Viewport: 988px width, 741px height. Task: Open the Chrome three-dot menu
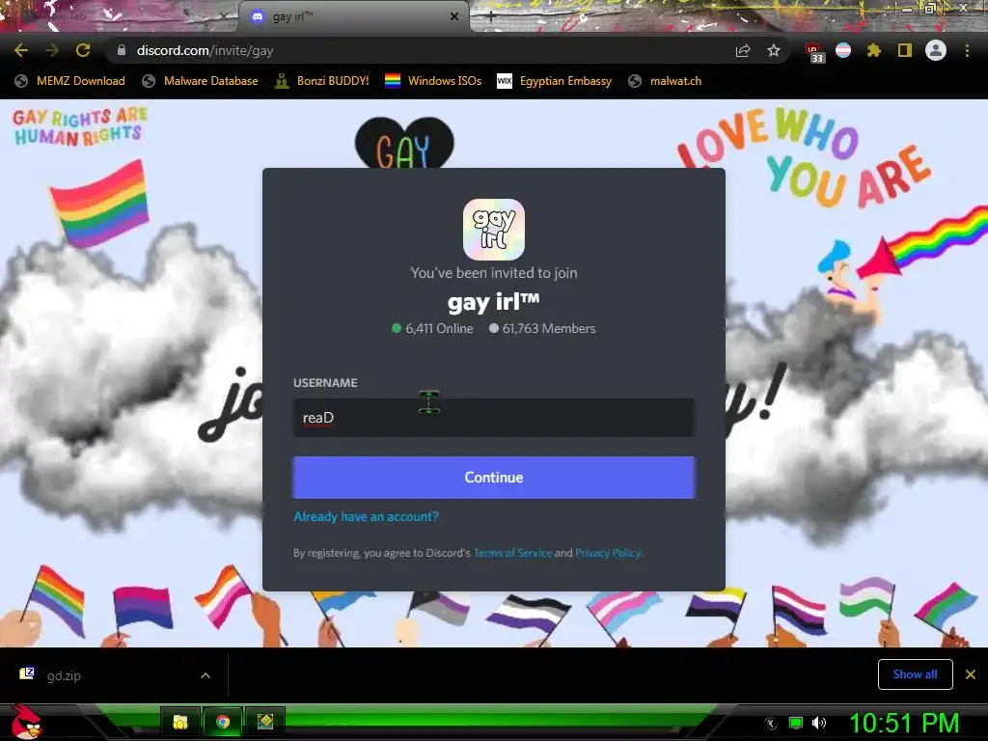(967, 50)
